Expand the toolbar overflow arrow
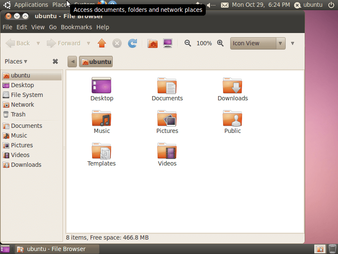The image size is (338, 254). click(292, 44)
